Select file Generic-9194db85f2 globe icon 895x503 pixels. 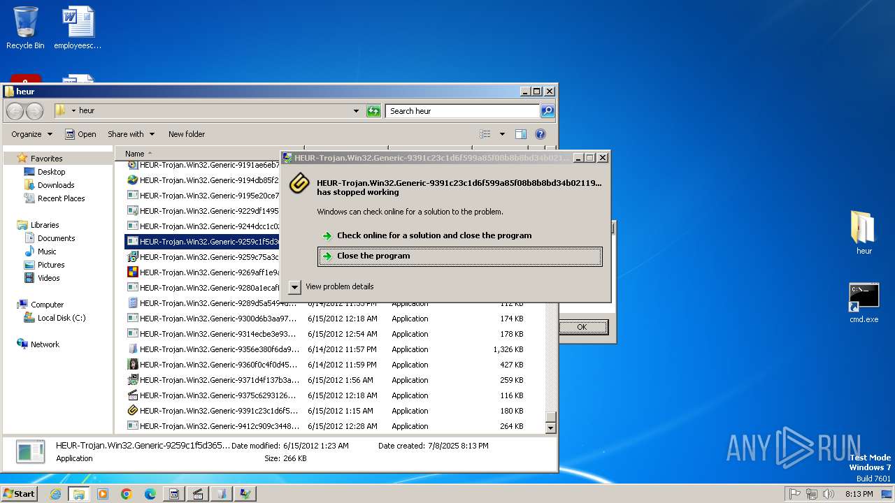[x=132, y=180]
